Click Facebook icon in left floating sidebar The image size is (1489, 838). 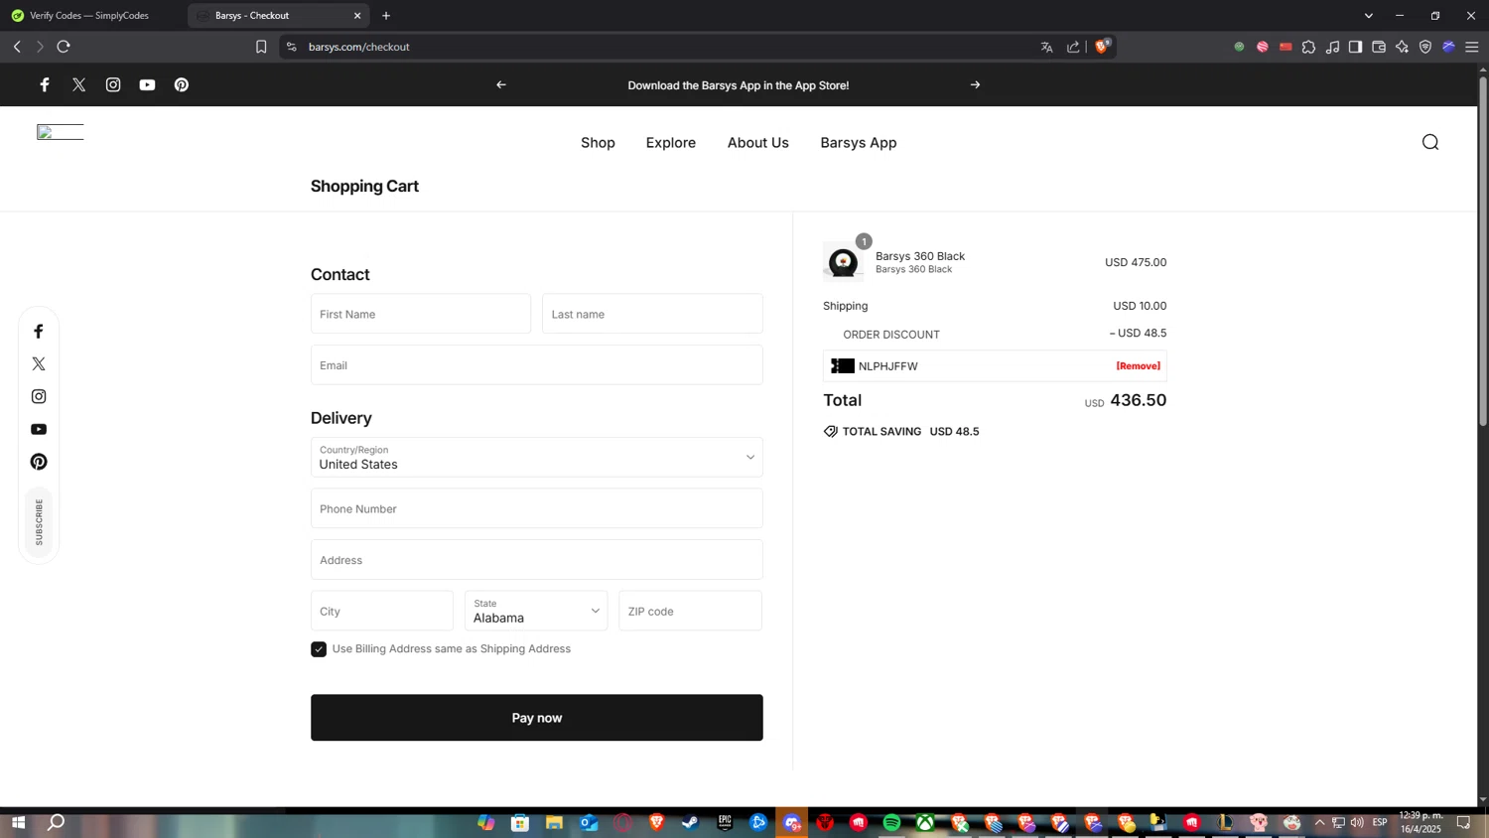click(39, 332)
